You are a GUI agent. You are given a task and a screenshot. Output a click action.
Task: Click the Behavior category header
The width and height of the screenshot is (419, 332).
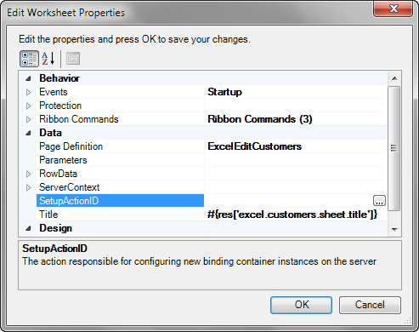pyautogui.click(x=59, y=78)
